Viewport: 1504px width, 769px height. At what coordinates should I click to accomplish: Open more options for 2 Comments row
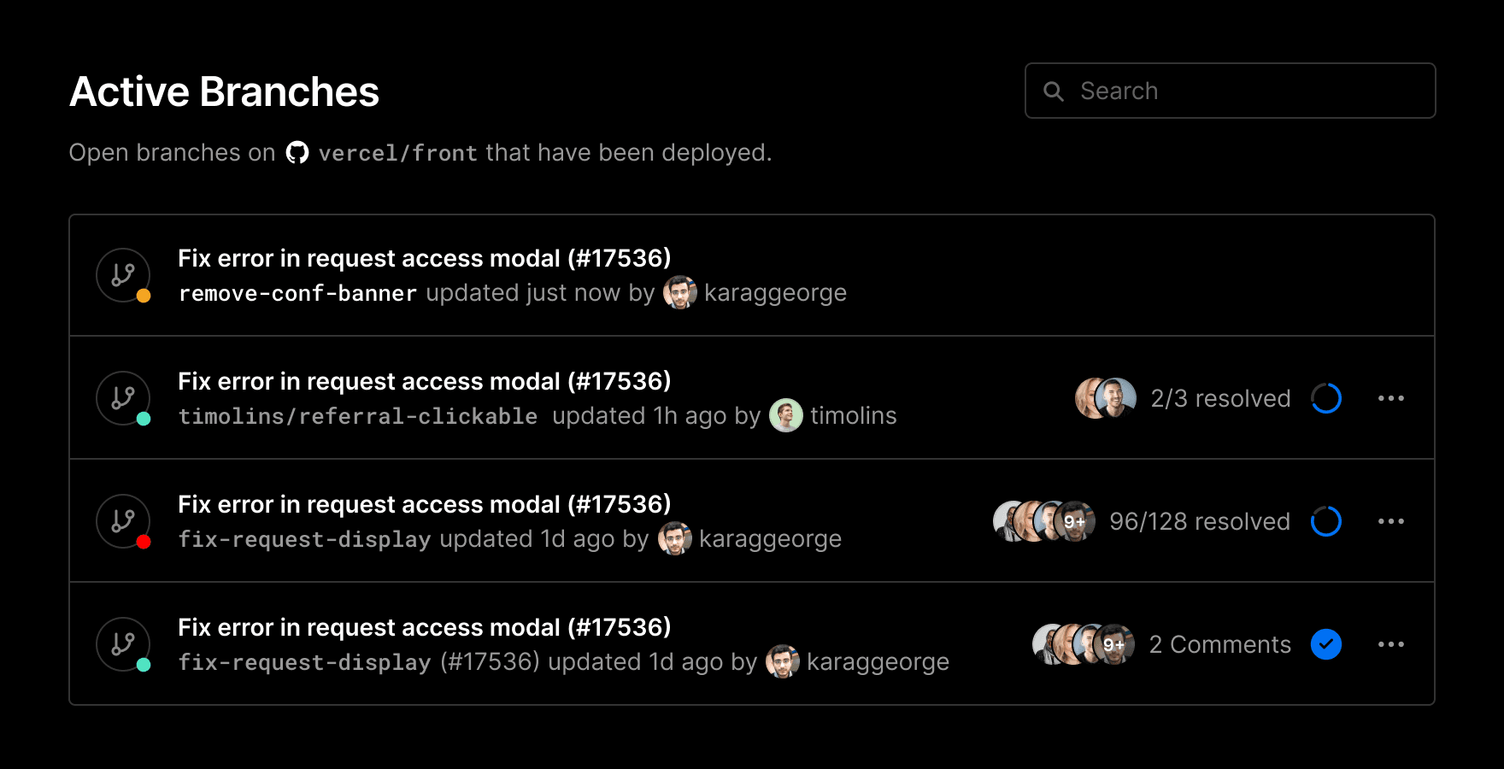(1391, 644)
